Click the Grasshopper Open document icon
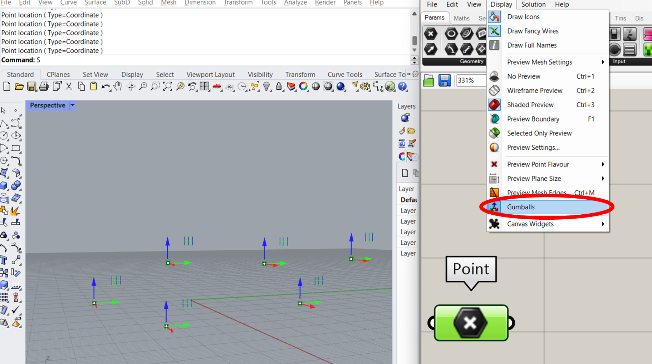 coord(428,80)
